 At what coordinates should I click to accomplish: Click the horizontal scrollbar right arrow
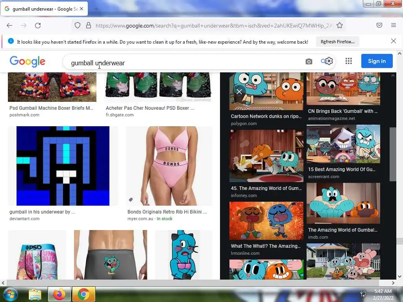[393, 283]
